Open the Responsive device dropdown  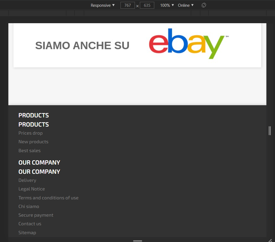[x=103, y=5]
